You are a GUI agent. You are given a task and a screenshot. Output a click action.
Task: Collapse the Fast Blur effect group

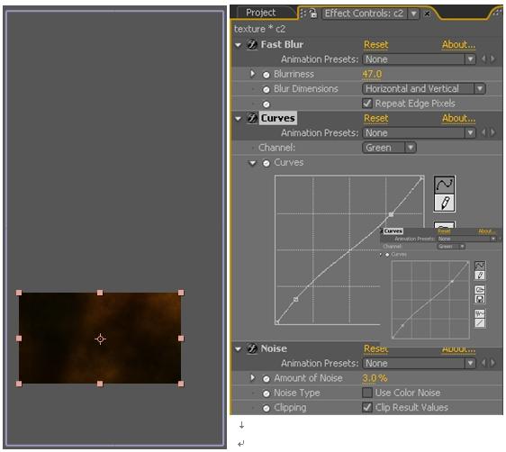point(239,45)
